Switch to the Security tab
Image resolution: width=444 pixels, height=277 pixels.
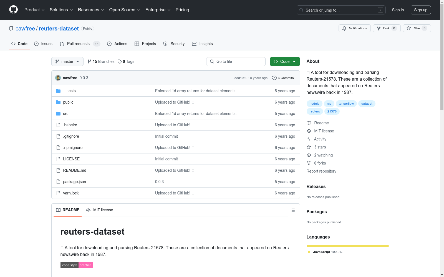pos(174,44)
